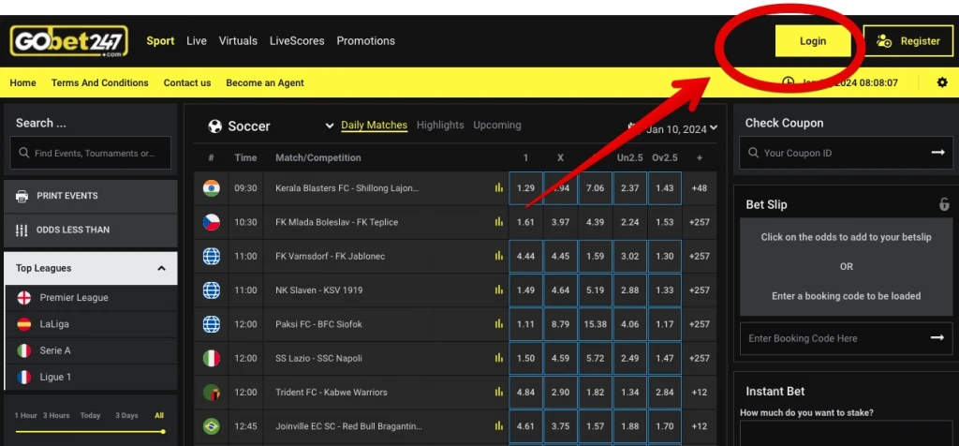
Task: Collapse the Top Leagues section
Action: [x=161, y=268]
